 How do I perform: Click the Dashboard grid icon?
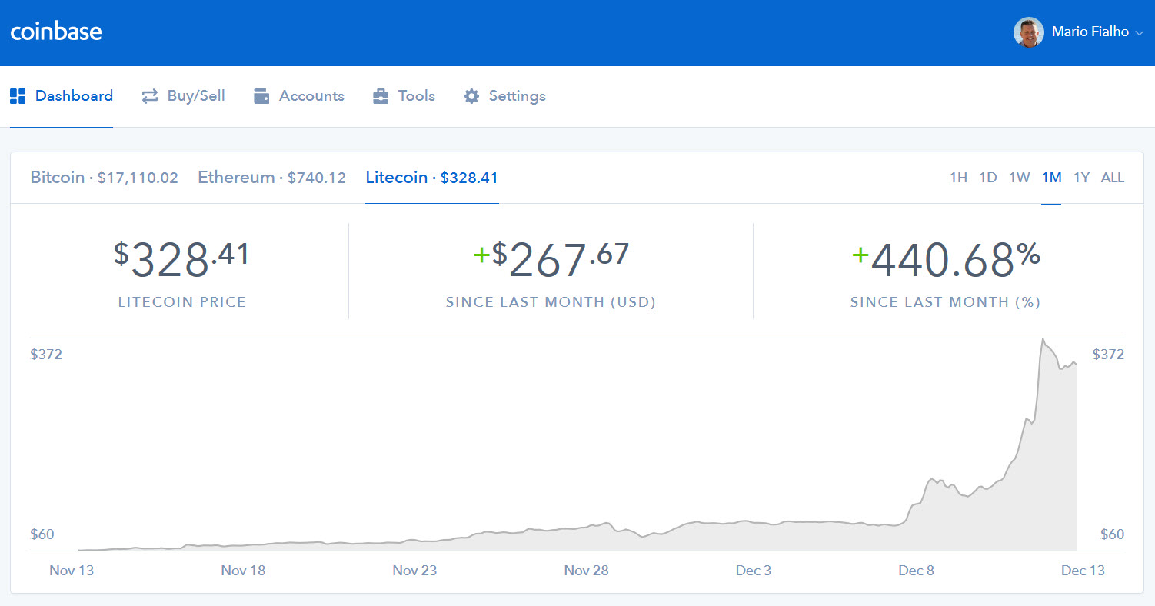[x=18, y=96]
